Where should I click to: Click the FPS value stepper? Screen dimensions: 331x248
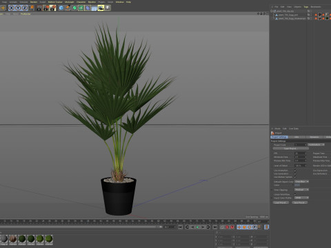(x=305, y=153)
